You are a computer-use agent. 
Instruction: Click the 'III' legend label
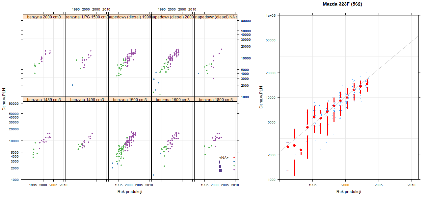pos(220,170)
